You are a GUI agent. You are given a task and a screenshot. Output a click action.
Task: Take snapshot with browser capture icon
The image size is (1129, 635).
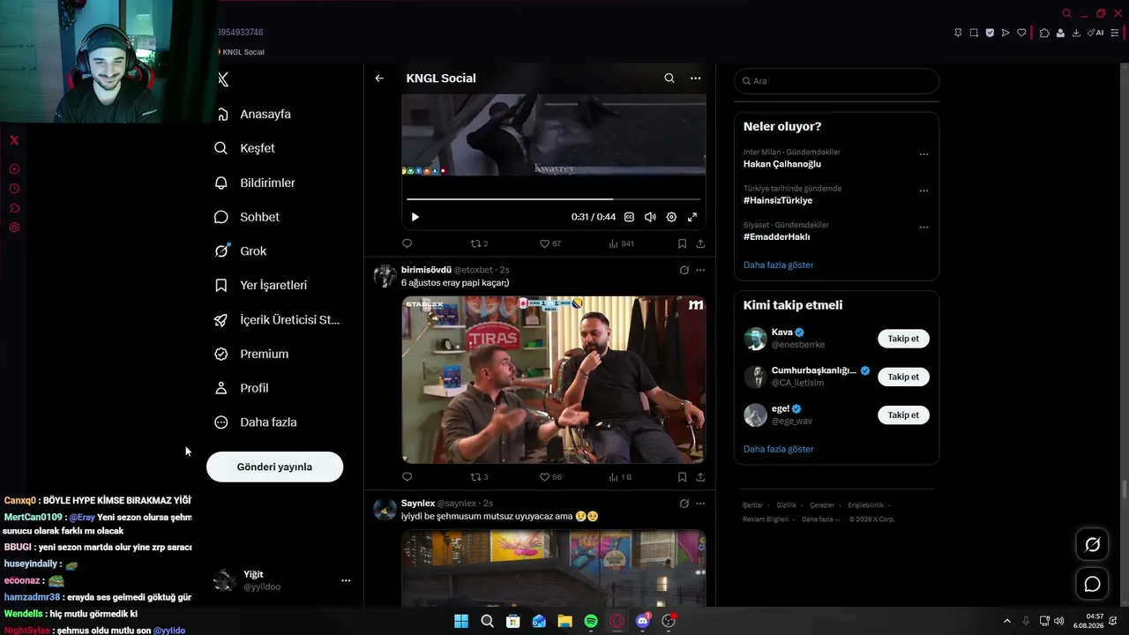(974, 33)
